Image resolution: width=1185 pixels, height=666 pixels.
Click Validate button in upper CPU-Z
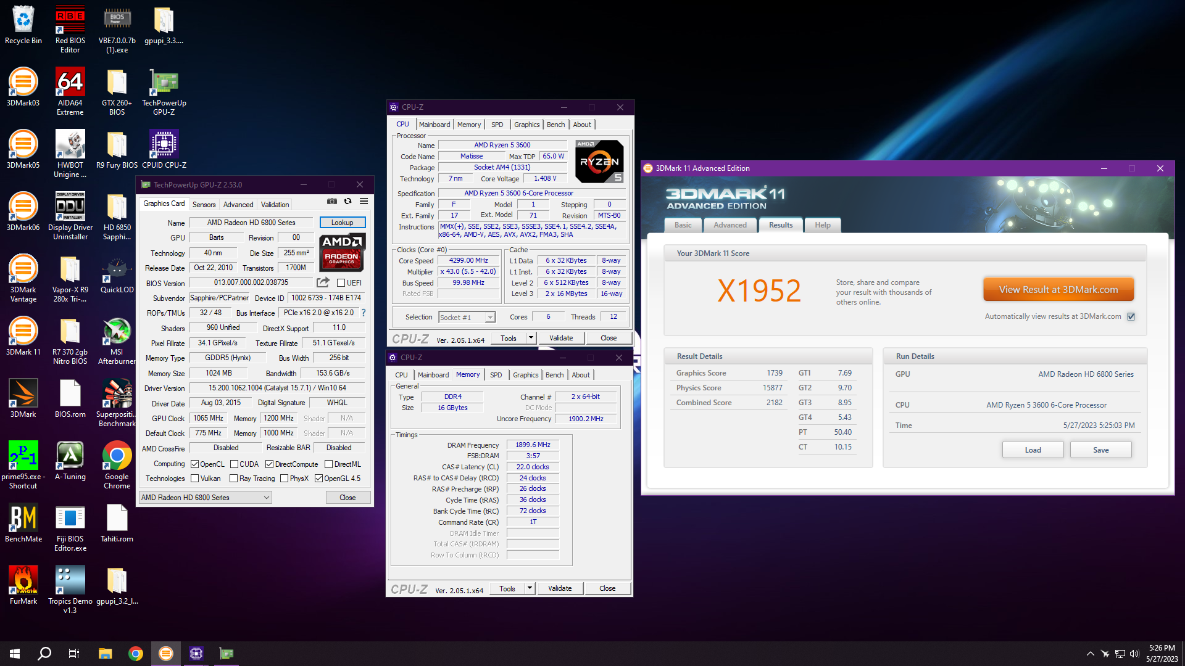[x=561, y=338]
